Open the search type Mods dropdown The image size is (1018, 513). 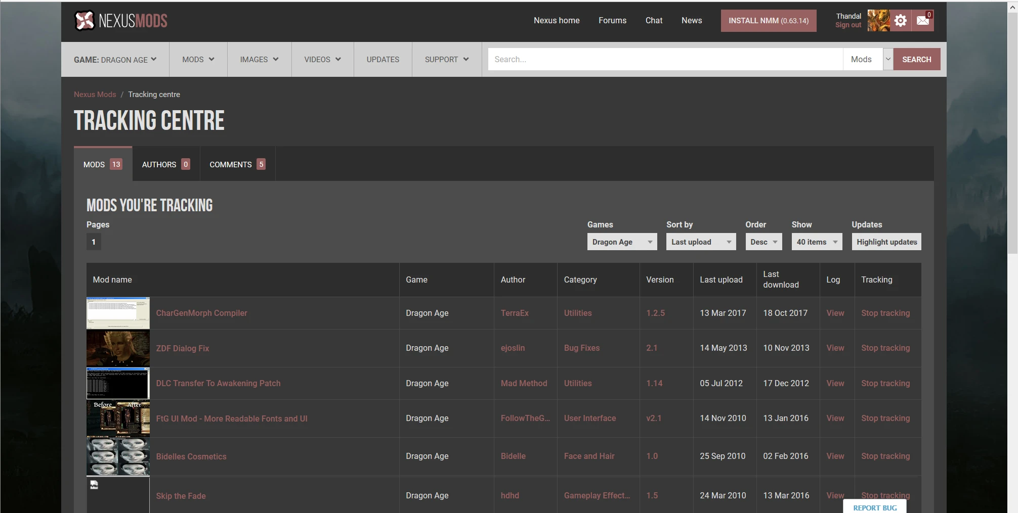pos(868,60)
